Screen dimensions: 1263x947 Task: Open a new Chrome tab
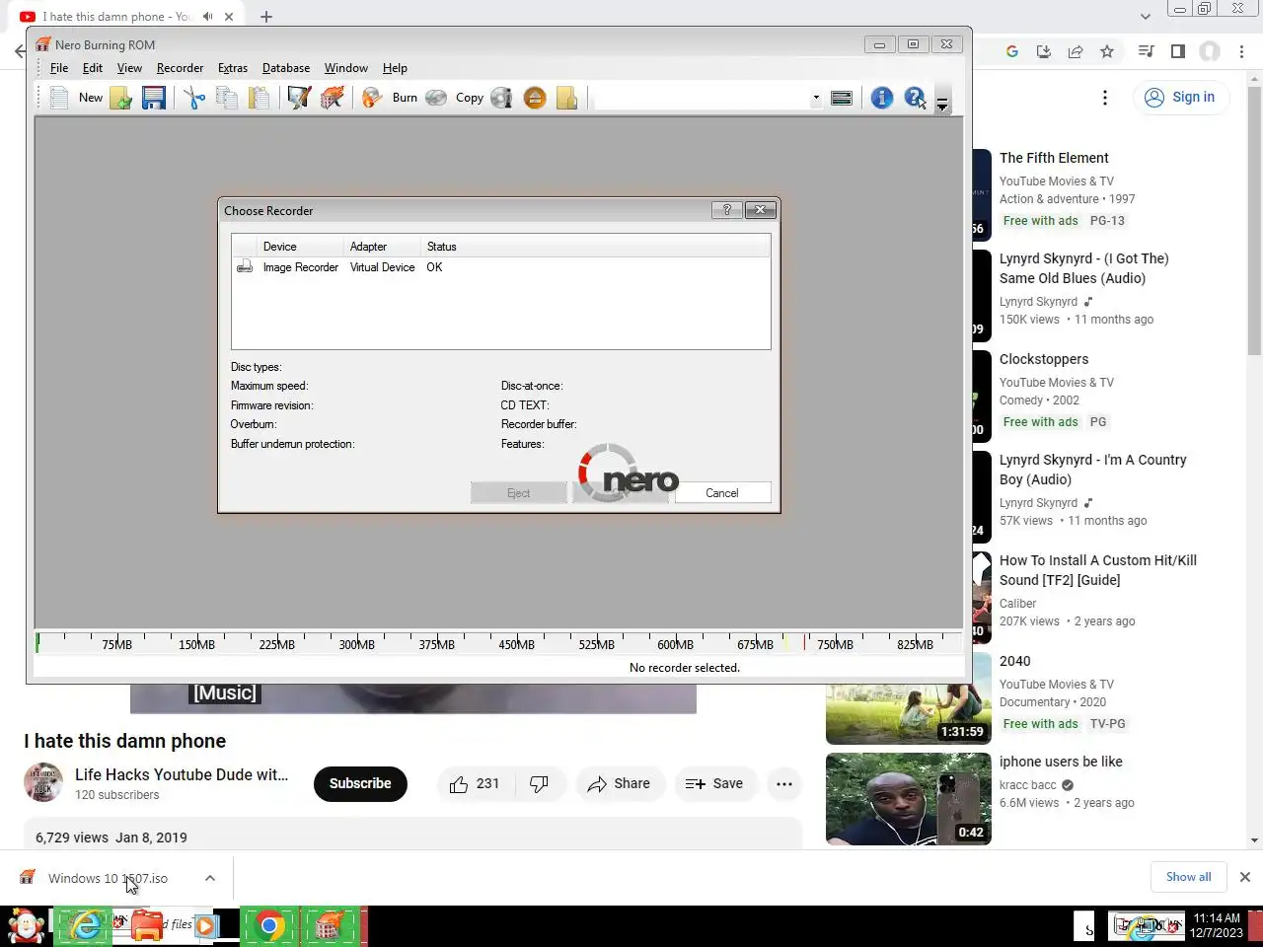coord(266,17)
